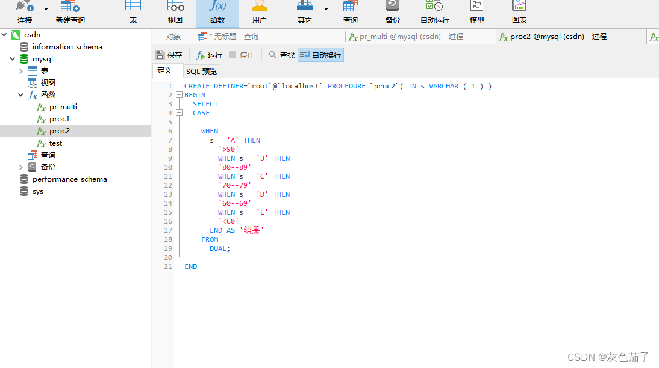Select the proc1 function in sidebar
The image size is (659, 368).
(x=58, y=118)
